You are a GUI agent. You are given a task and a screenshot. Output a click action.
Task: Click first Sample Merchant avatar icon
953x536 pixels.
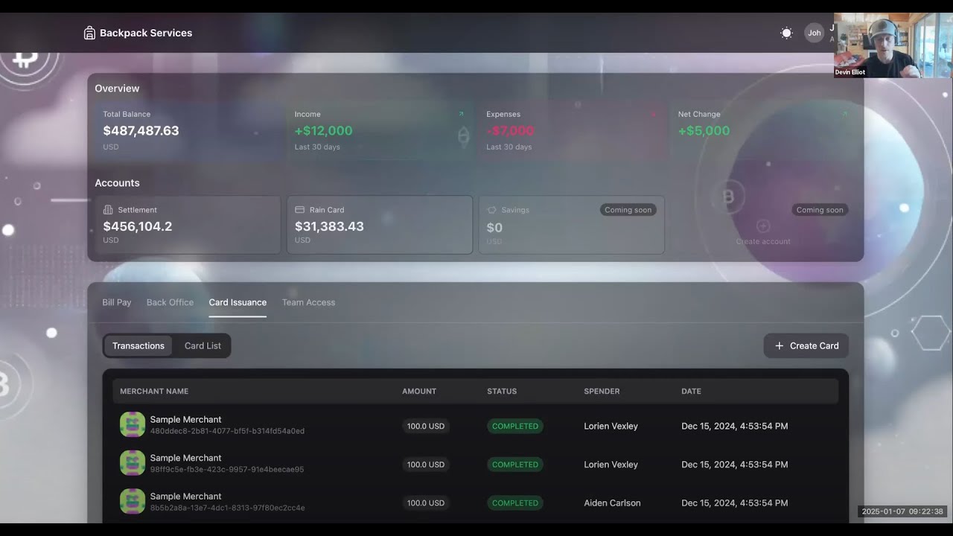click(x=133, y=424)
